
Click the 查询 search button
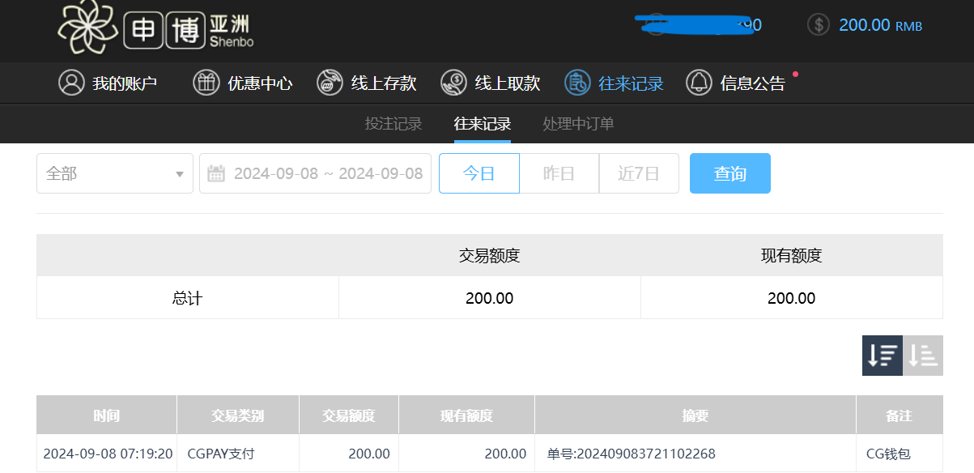(729, 173)
